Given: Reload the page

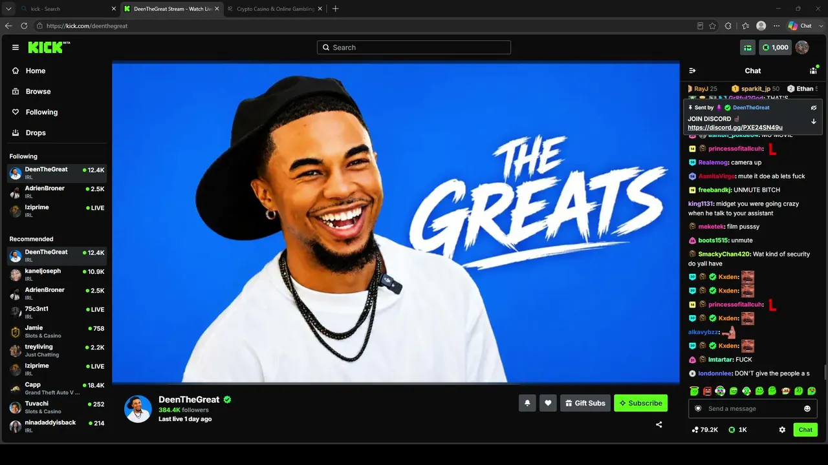Looking at the screenshot, I should click(24, 26).
